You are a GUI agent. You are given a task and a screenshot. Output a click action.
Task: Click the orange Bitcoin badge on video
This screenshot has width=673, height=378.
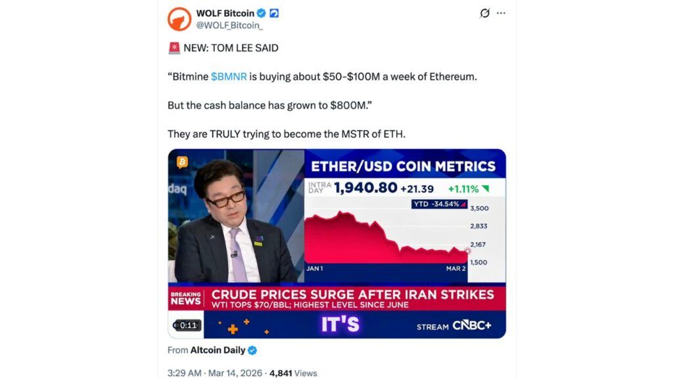182,162
